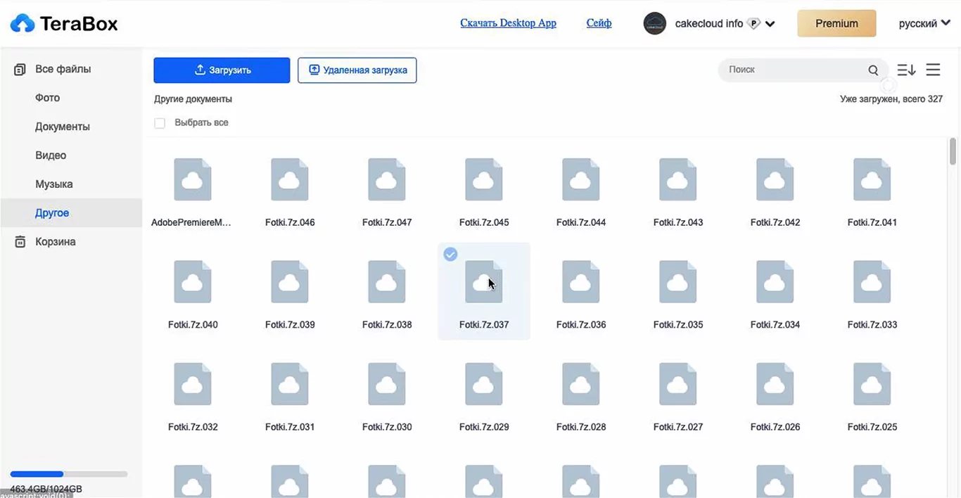Image resolution: width=961 pixels, height=498 pixels.
Task: Click the recycle bin sidebar icon
Action: coord(20,242)
